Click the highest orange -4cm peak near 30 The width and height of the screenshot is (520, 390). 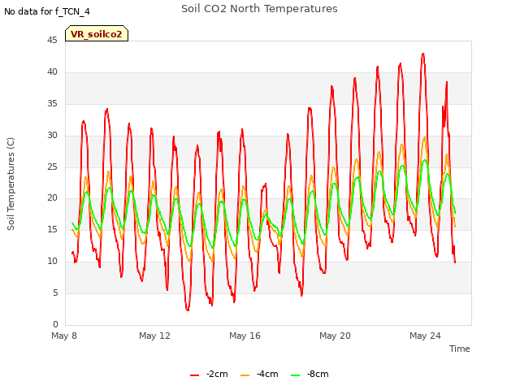pyautogui.click(x=424, y=137)
